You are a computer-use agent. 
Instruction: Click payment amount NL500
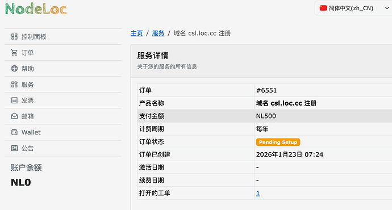click(266, 116)
